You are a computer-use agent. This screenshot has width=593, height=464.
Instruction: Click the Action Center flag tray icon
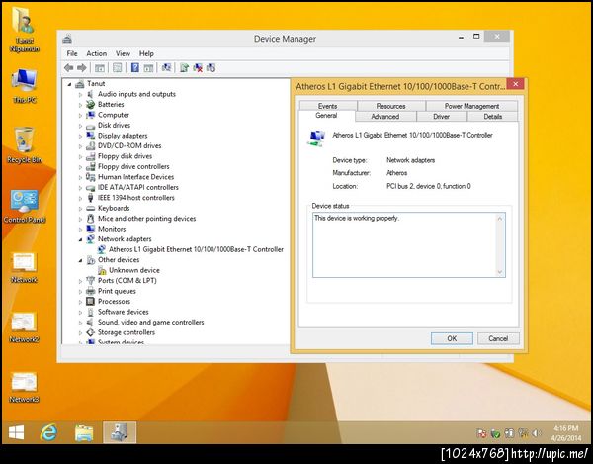pyautogui.click(x=482, y=433)
